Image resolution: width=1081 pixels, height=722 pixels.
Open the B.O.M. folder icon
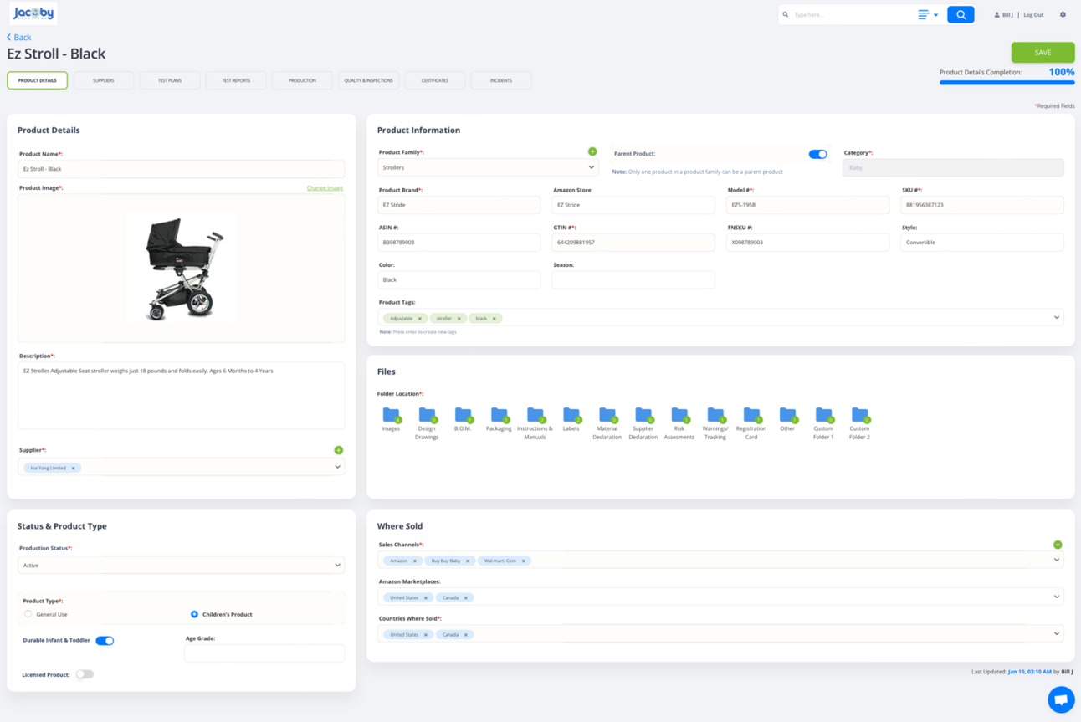[x=463, y=415]
